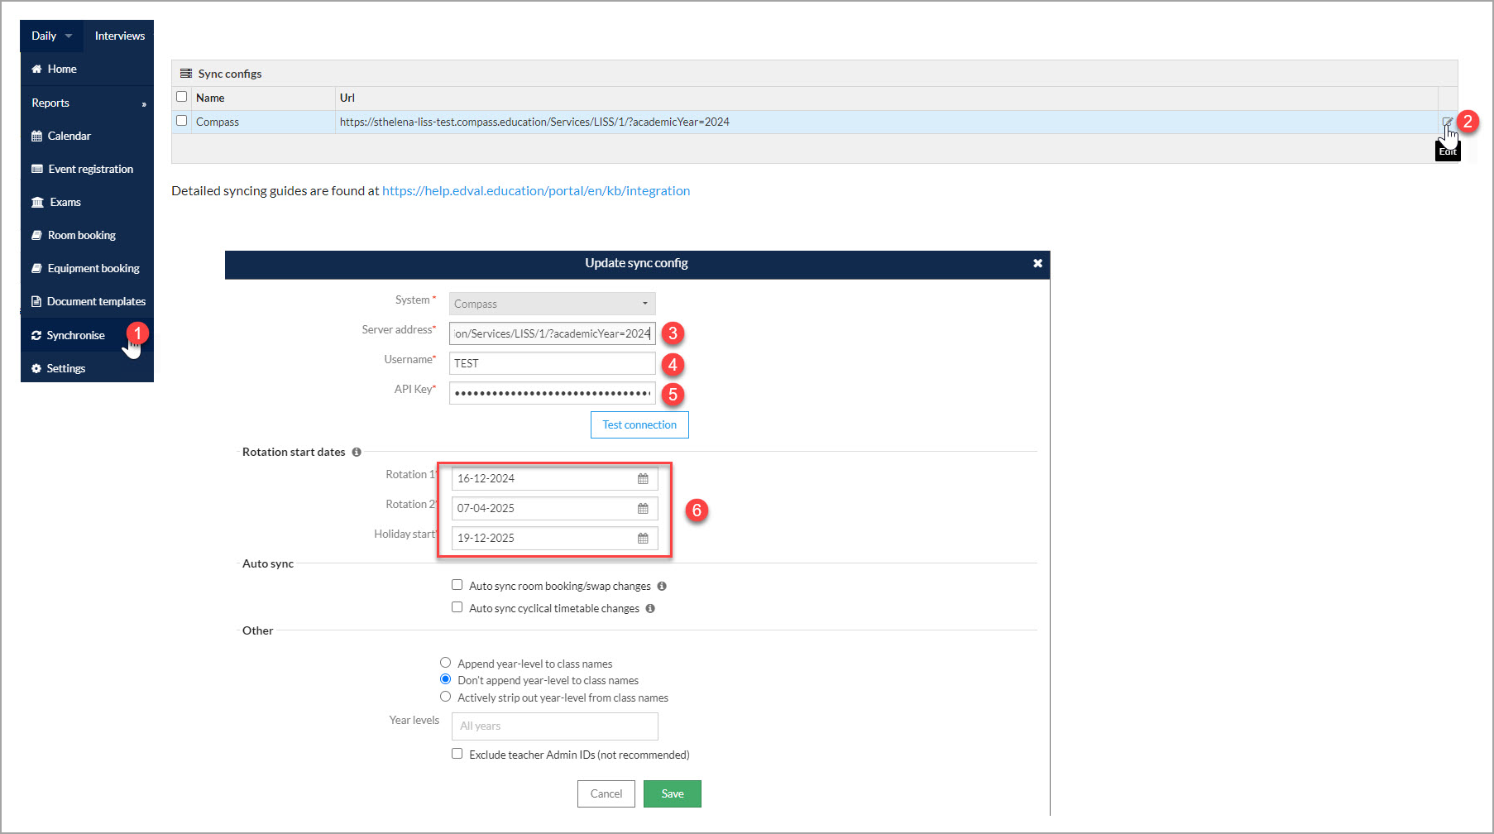Open calendar picker for Holiday start
1494x834 pixels.
click(x=643, y=539)
